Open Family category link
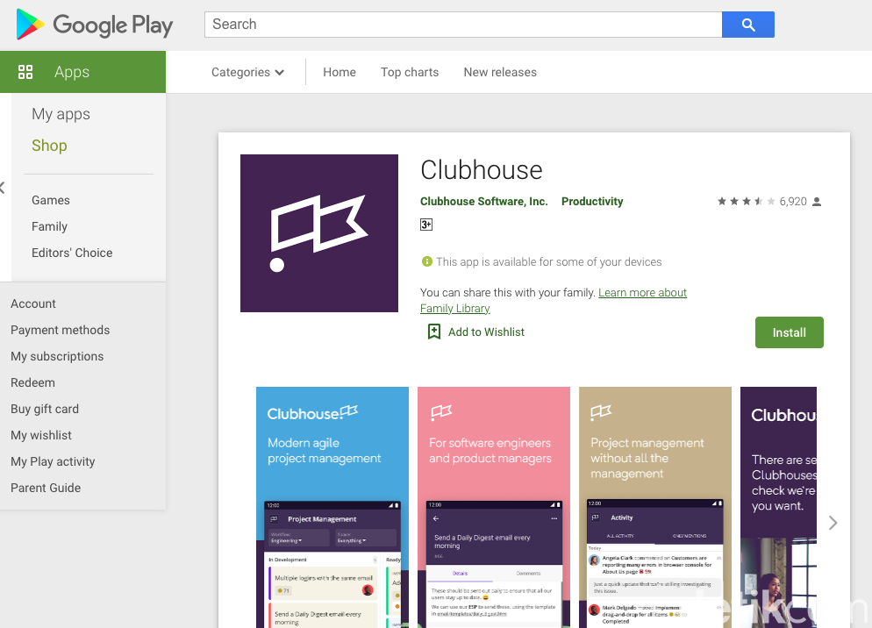Viewport: 872px width, 628px height. (49, 226)
